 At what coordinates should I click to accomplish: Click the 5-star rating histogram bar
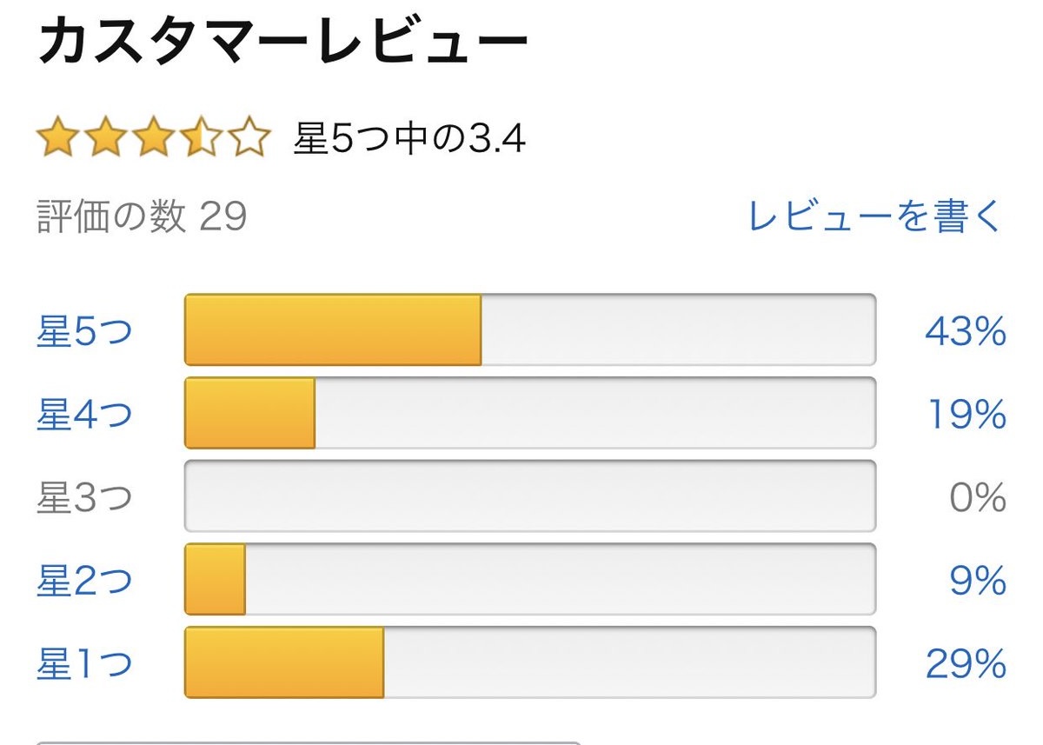point(529,330)
